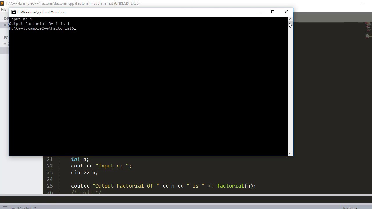Click 'Output Factorial Of 1 is 1' console line
The image size is (372, 209).
pyautogui.click(x=39, y=24)
